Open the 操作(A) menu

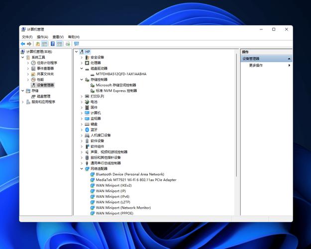(42, 37)
